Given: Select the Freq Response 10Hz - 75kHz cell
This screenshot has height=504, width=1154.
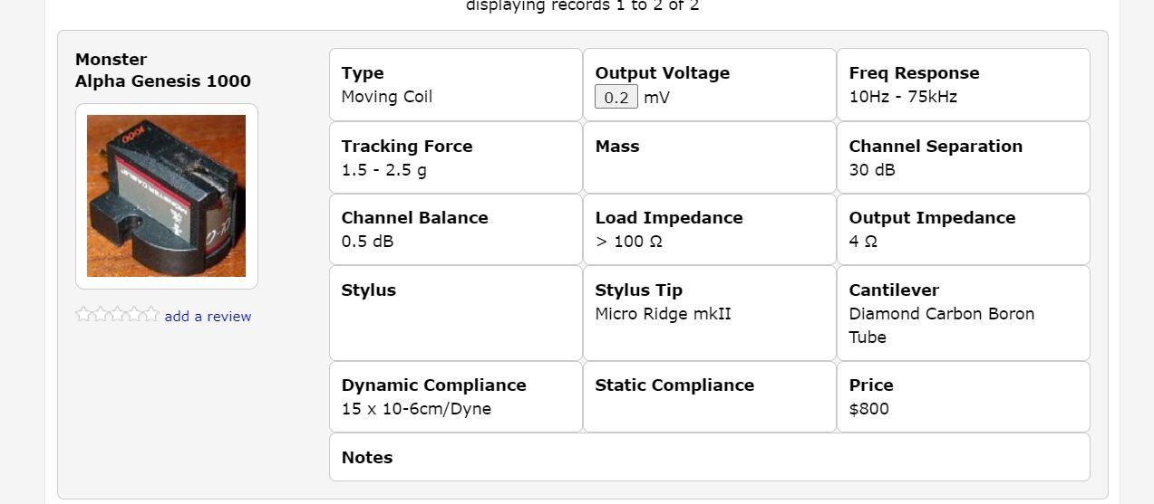Looking at the screenshot, I should [x=963, y=85].
